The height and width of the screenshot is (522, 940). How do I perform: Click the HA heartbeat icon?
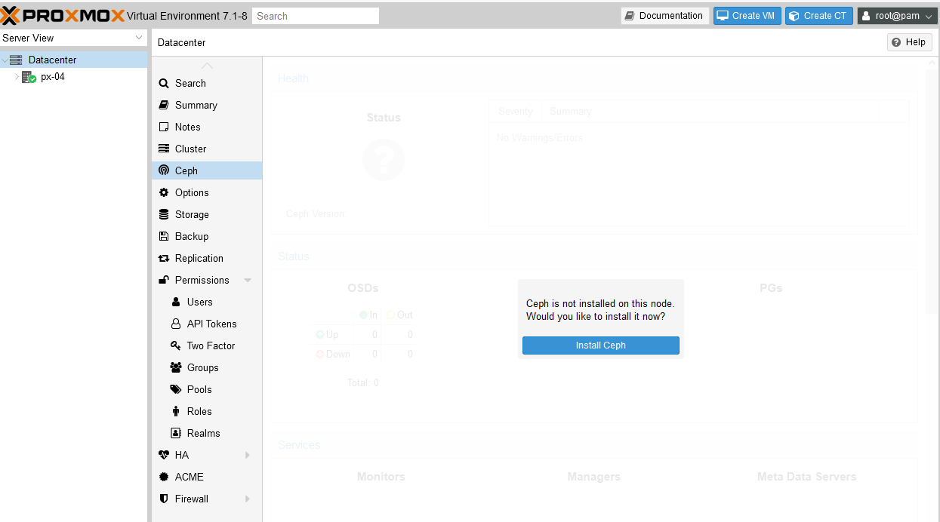tap(164, 455)
